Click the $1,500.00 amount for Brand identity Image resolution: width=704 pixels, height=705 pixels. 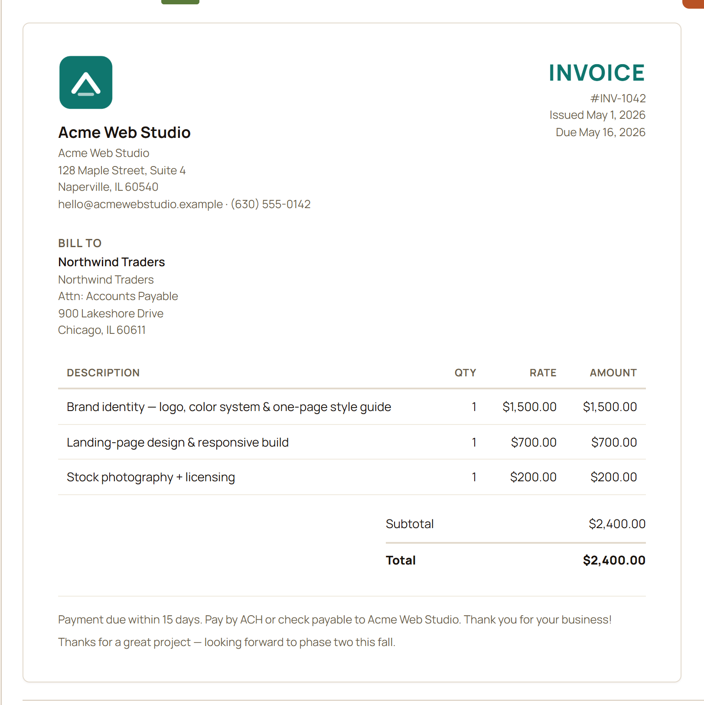point(610,407)
